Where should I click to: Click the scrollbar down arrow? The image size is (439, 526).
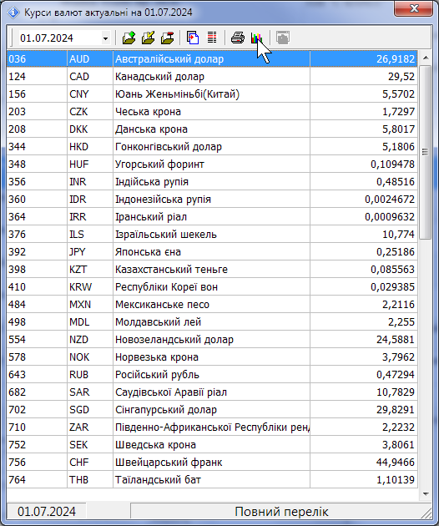426,493
